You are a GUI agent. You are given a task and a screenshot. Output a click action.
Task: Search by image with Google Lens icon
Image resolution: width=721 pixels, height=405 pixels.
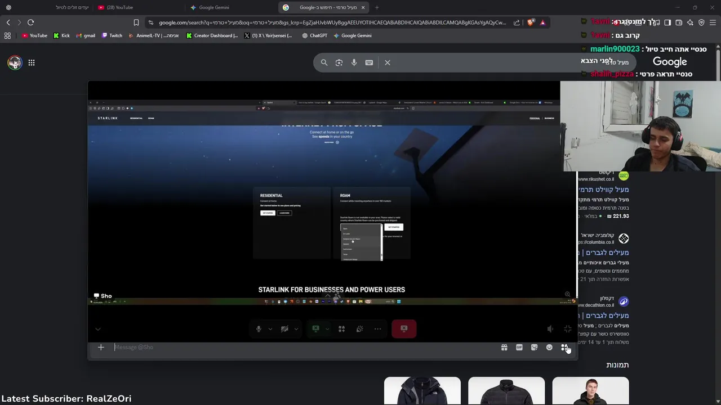pos(339,62)
